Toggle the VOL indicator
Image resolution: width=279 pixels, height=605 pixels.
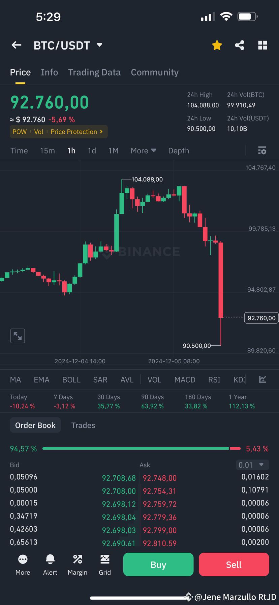(x=154, y=379)
